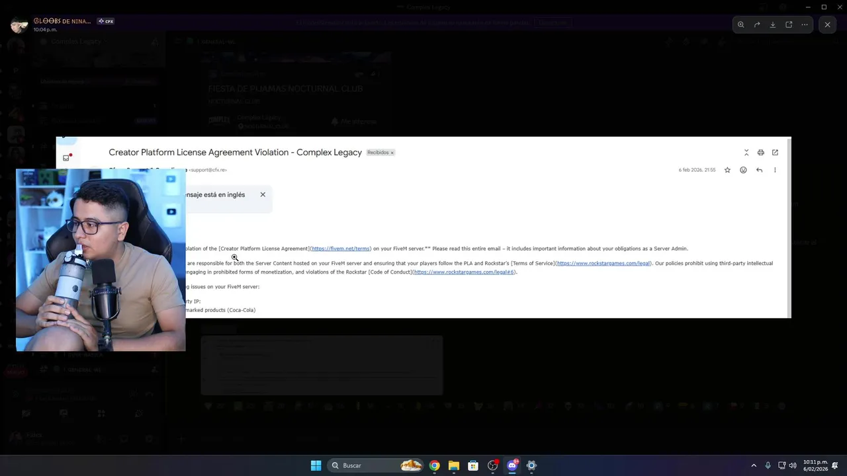This screenshot has height=476, width=847.
Task: Open the Settings gear taskbar icon
Action: click(x=531, y=465)
